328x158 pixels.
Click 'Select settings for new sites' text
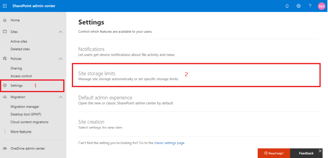tap(100, 127)
